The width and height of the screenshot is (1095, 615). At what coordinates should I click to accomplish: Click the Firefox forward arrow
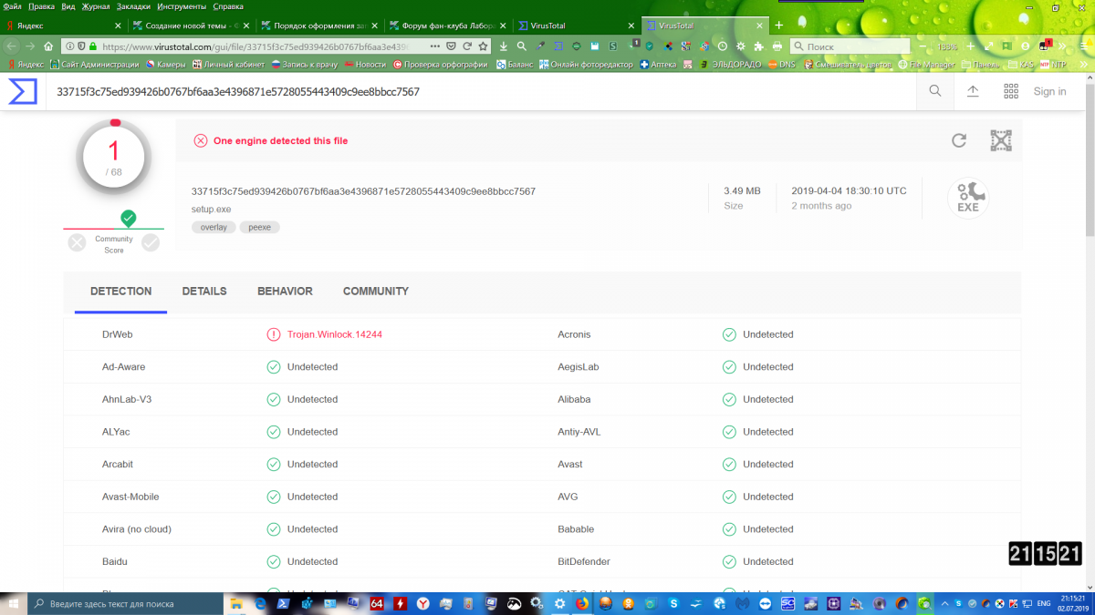pos(30,46)
